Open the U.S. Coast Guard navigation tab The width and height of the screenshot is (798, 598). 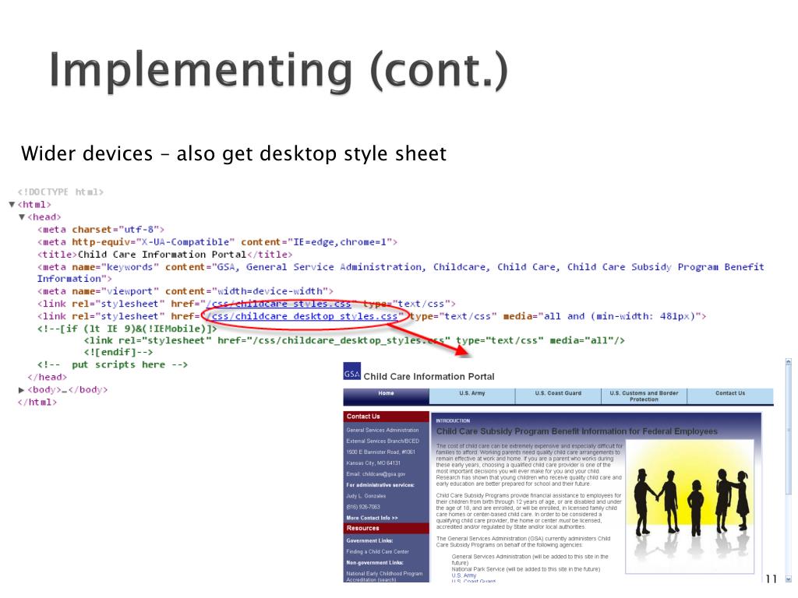(x=558, y=396)
